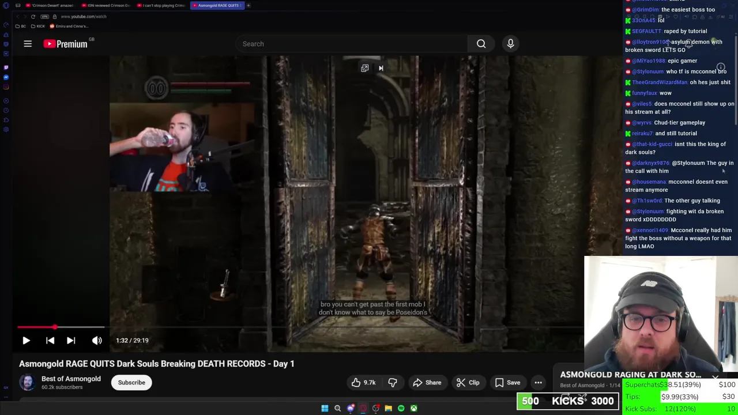Open purple chat app on taskbar
The image size is (738, 415).
pyautogui.click(x=350, y=408)
